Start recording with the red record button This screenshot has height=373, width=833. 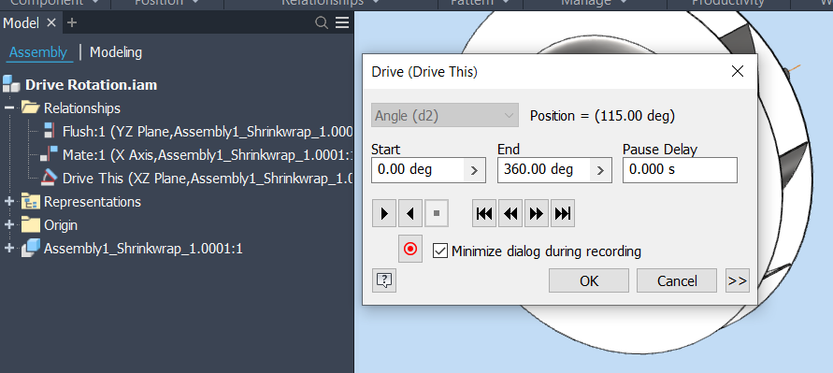[410, 249]
